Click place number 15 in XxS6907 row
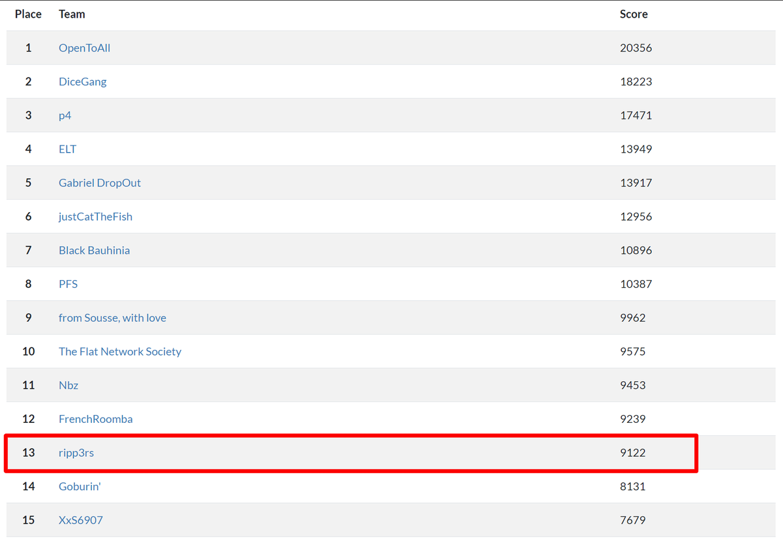Viewport: 783px width, 543px height. [29, 520]
